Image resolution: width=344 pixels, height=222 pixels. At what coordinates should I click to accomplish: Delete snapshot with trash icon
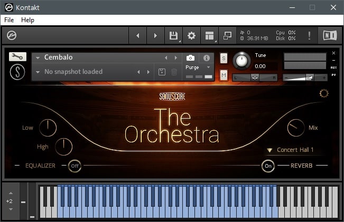(174, 72)
